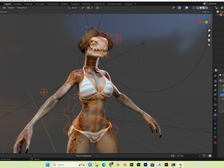Open the Global transform orientation dropdown

[74, 8]
